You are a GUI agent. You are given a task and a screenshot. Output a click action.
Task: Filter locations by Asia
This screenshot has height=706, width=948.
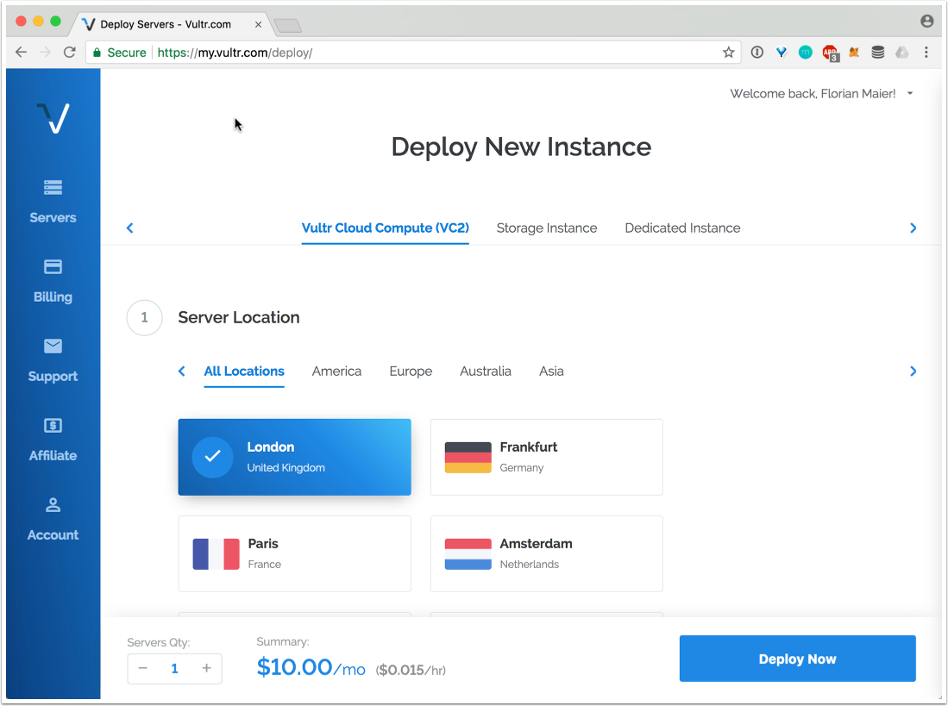tap(551, 372)
